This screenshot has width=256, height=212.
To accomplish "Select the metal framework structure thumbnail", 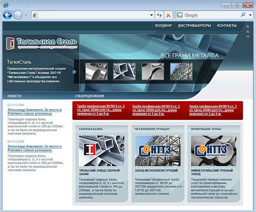I will tap(181, 72).
